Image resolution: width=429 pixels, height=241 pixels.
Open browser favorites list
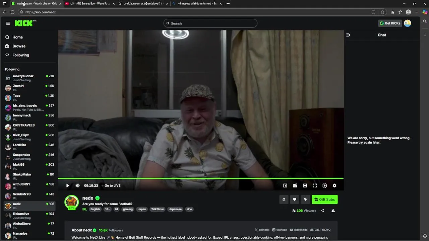point(400,12)
